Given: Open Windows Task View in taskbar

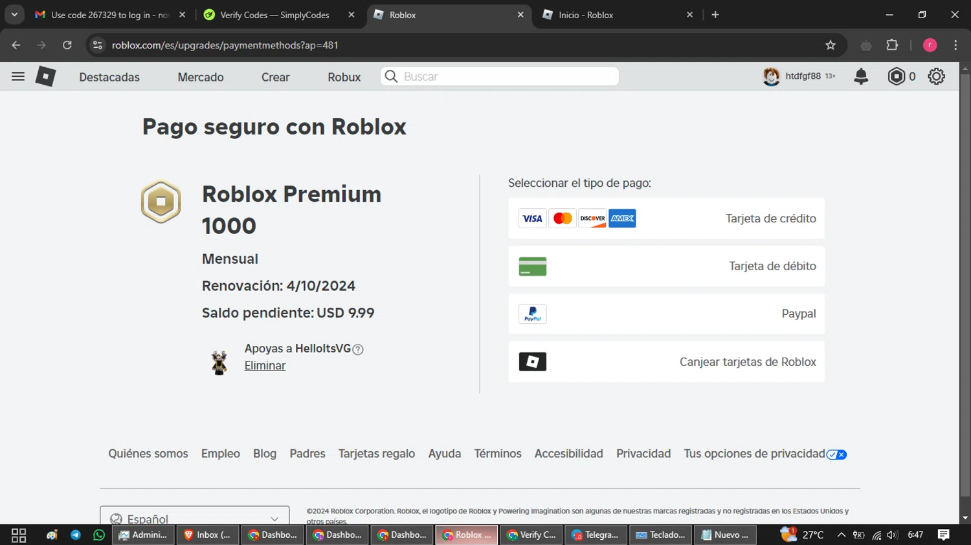Looking at the screenshot, I should click(x=19, y=535).
